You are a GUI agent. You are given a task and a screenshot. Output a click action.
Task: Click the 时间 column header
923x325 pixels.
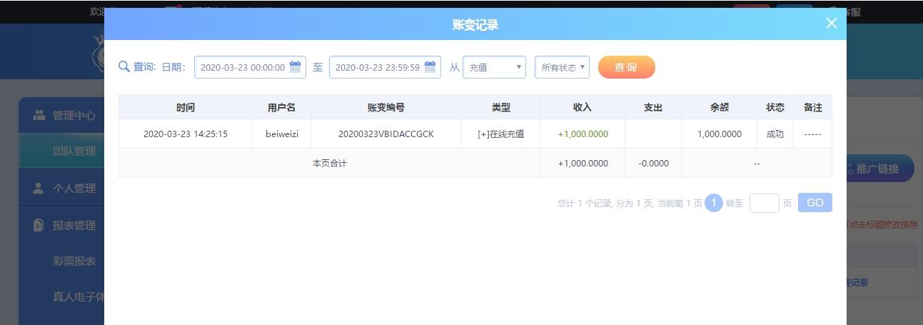click(x=185, y=107)
